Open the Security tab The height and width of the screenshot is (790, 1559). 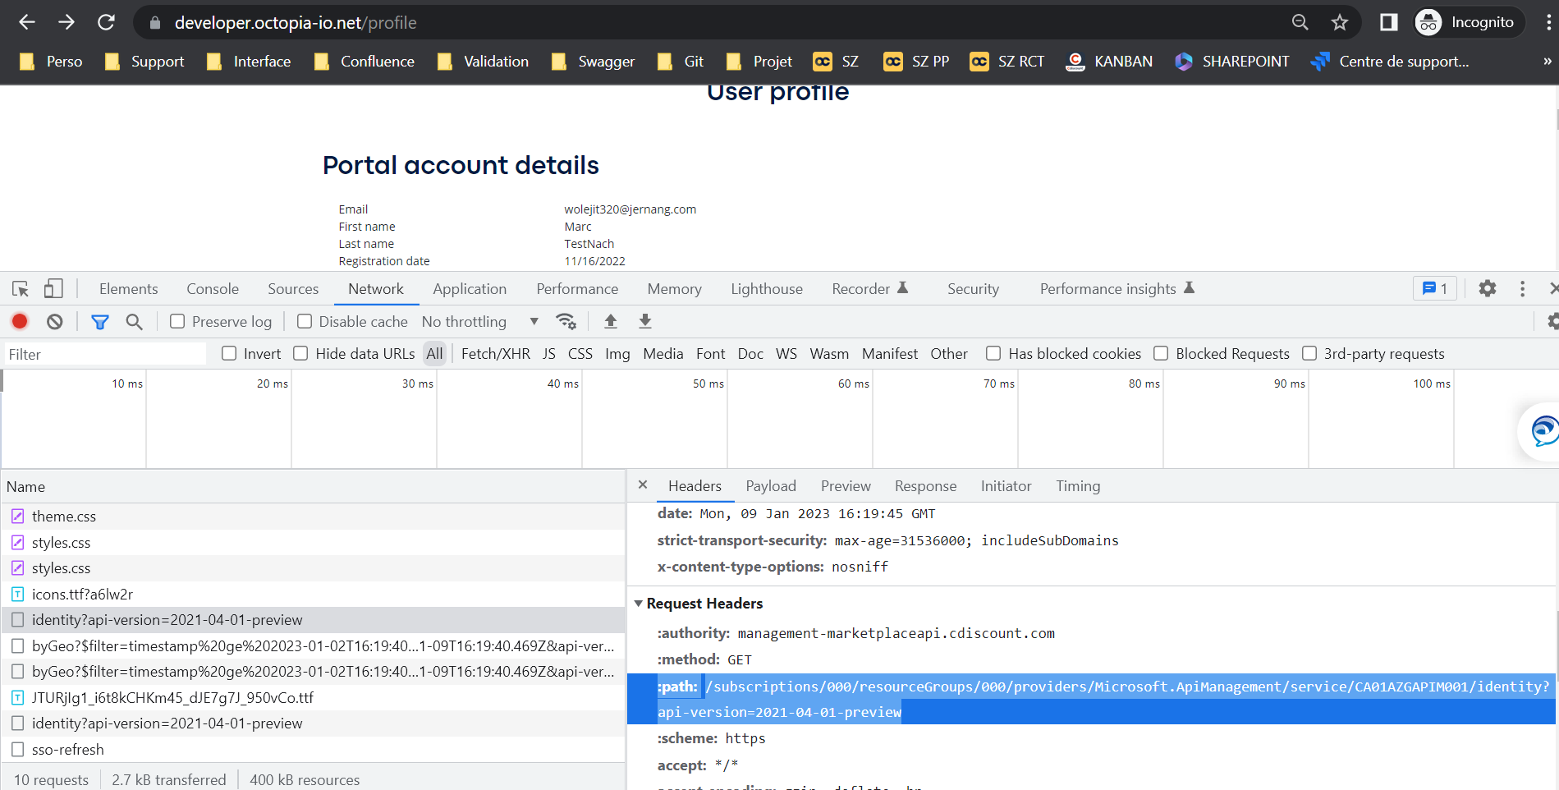pyautogui.click(x=973, y=289)
